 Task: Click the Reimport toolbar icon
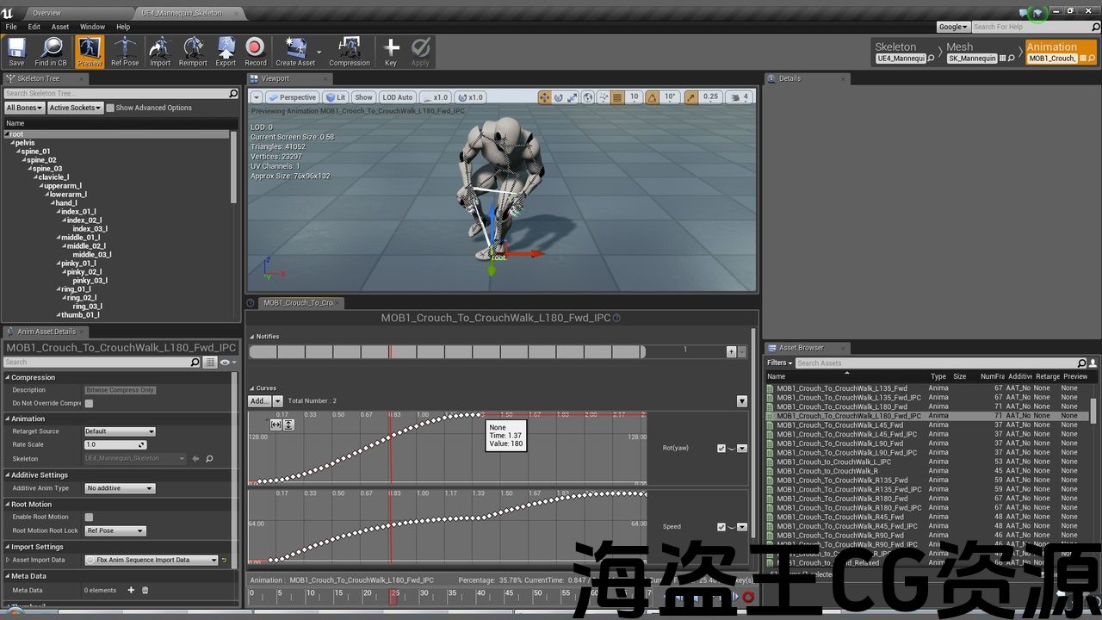point(193,52)
